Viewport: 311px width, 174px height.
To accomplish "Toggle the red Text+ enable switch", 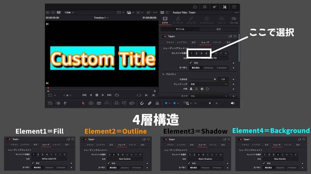I will click(x=164, y=36).
